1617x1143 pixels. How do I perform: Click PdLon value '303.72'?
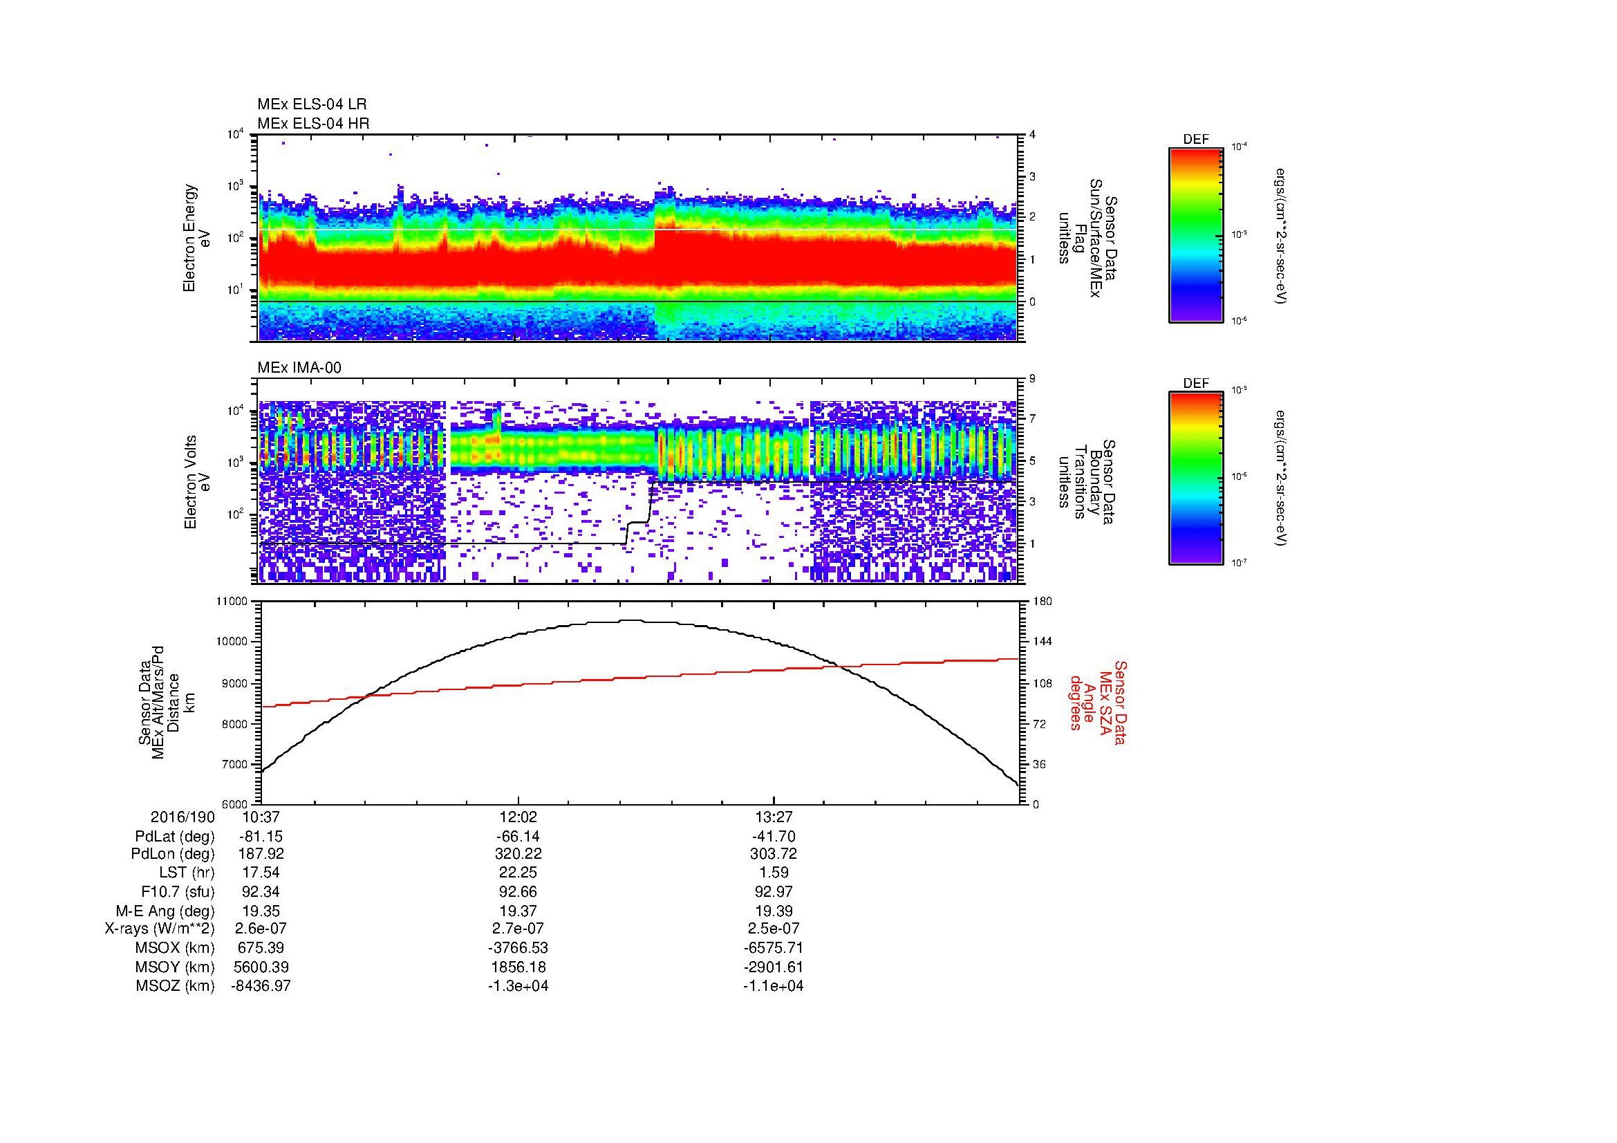(x=774, y=854)
